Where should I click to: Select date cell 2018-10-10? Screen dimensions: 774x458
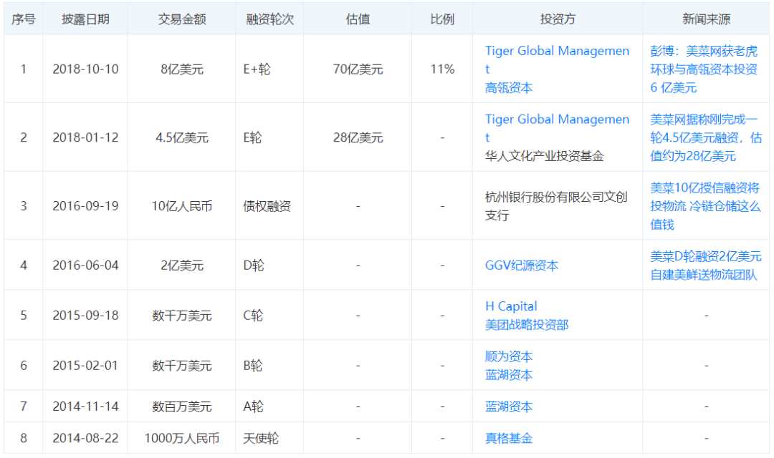coord(85,69)
